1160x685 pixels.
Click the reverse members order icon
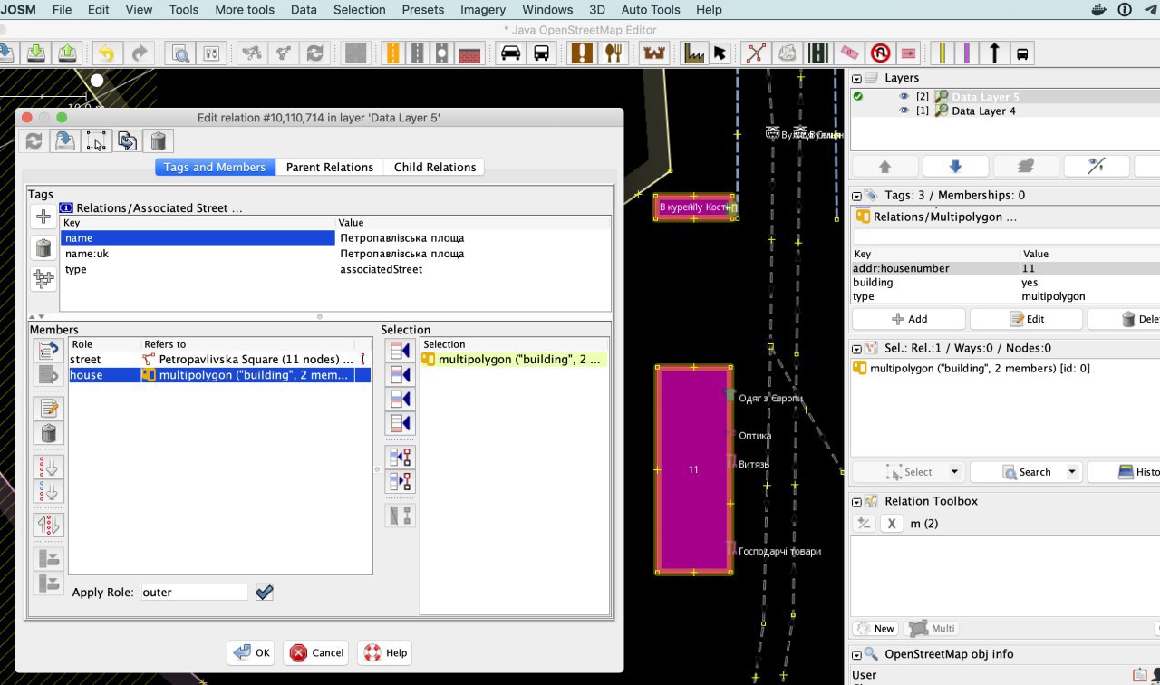pos(49,525)
